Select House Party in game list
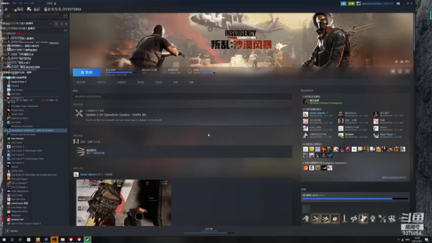Image resolution: width=432 pixels, height=243 pixels. click(x=17, y=110)
